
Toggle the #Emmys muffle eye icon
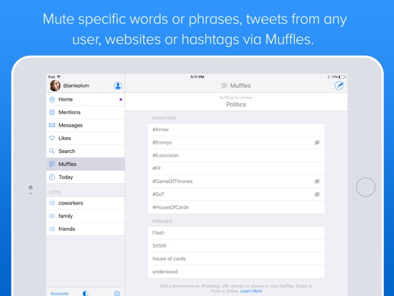317,142
